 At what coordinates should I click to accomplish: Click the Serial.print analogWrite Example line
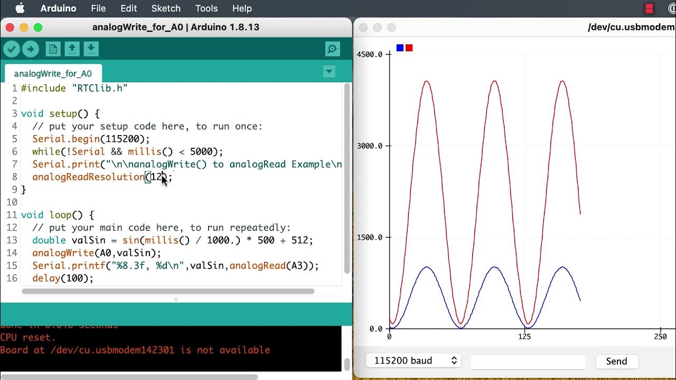[x=187, y=164]
